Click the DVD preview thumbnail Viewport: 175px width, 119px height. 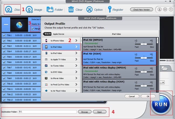[x=19, y=25]
